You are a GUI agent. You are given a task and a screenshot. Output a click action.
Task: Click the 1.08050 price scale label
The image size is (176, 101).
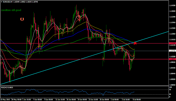[173, 85]
